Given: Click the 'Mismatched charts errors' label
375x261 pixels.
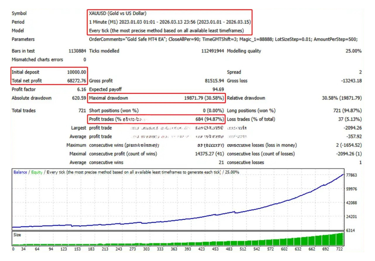Looking at the screenshot, I should 37,59.
